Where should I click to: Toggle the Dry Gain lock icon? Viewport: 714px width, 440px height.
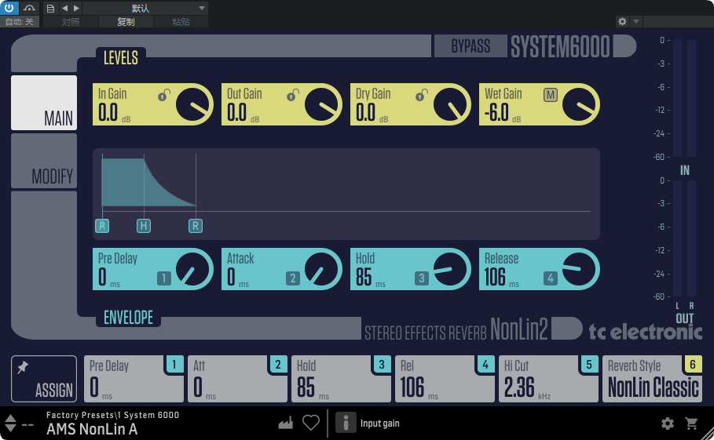tap(421, 96)
